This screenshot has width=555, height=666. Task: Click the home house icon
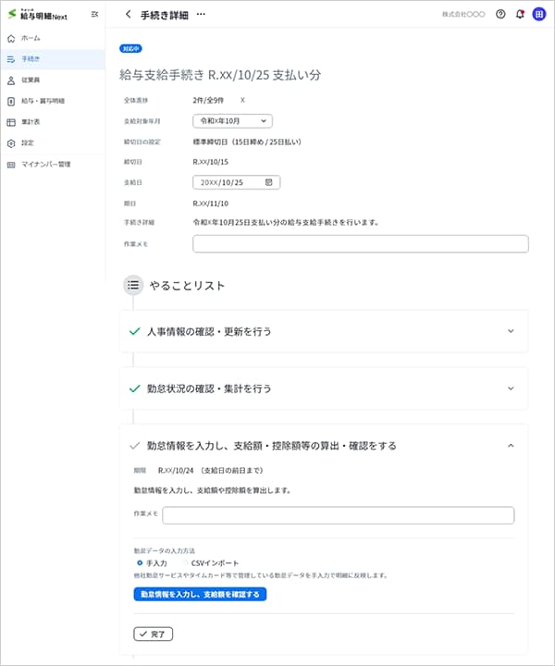pyautogui.click(x=11, y=39)
